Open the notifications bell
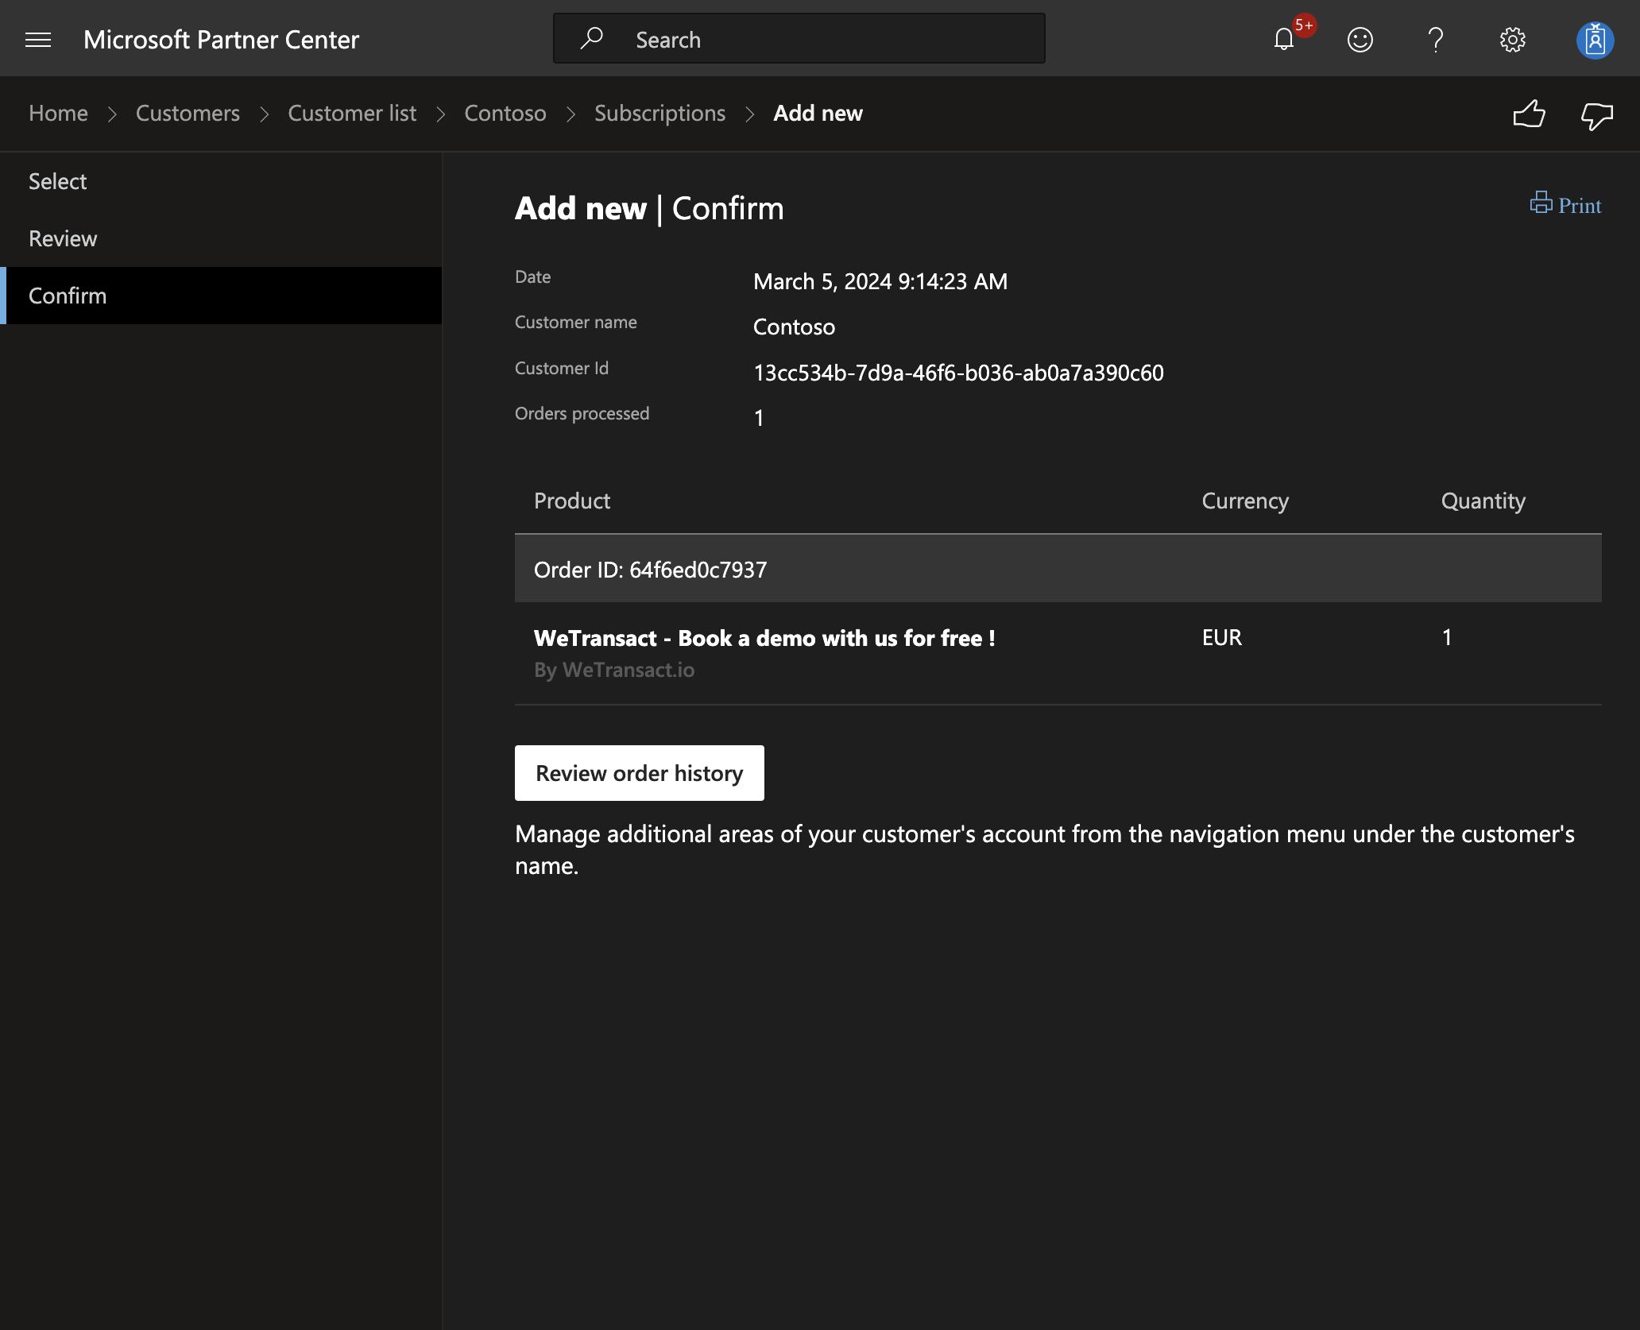This screenshot has width=1640, height=1330. coord(1284,39)
